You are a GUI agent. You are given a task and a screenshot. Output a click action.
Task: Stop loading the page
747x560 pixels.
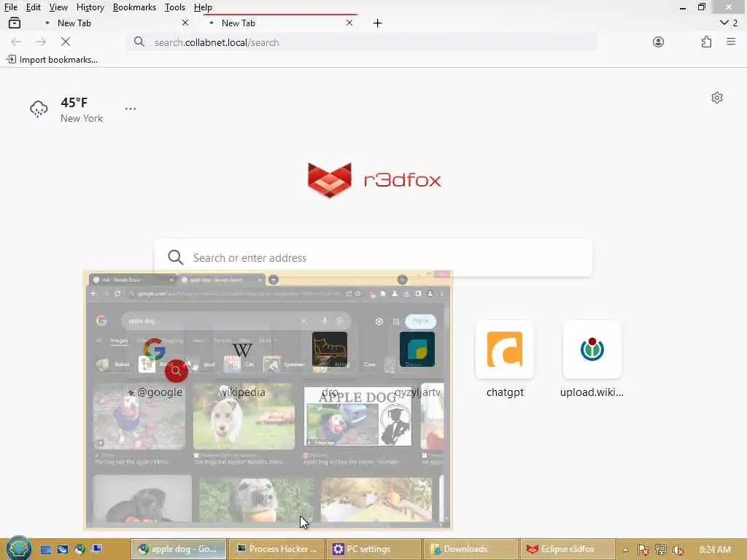point(66,42)
